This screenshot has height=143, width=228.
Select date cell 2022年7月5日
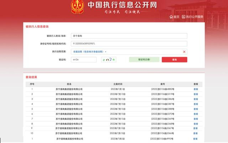point(118,139)
